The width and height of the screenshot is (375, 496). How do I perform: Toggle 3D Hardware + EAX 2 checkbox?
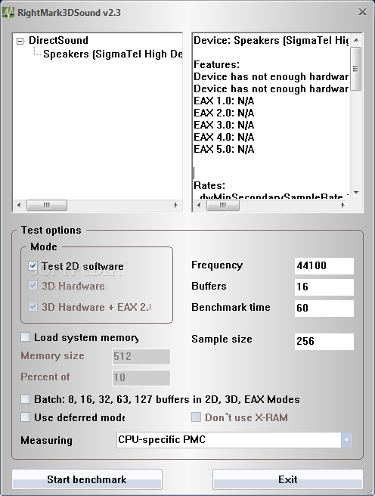tap(33, 306)
